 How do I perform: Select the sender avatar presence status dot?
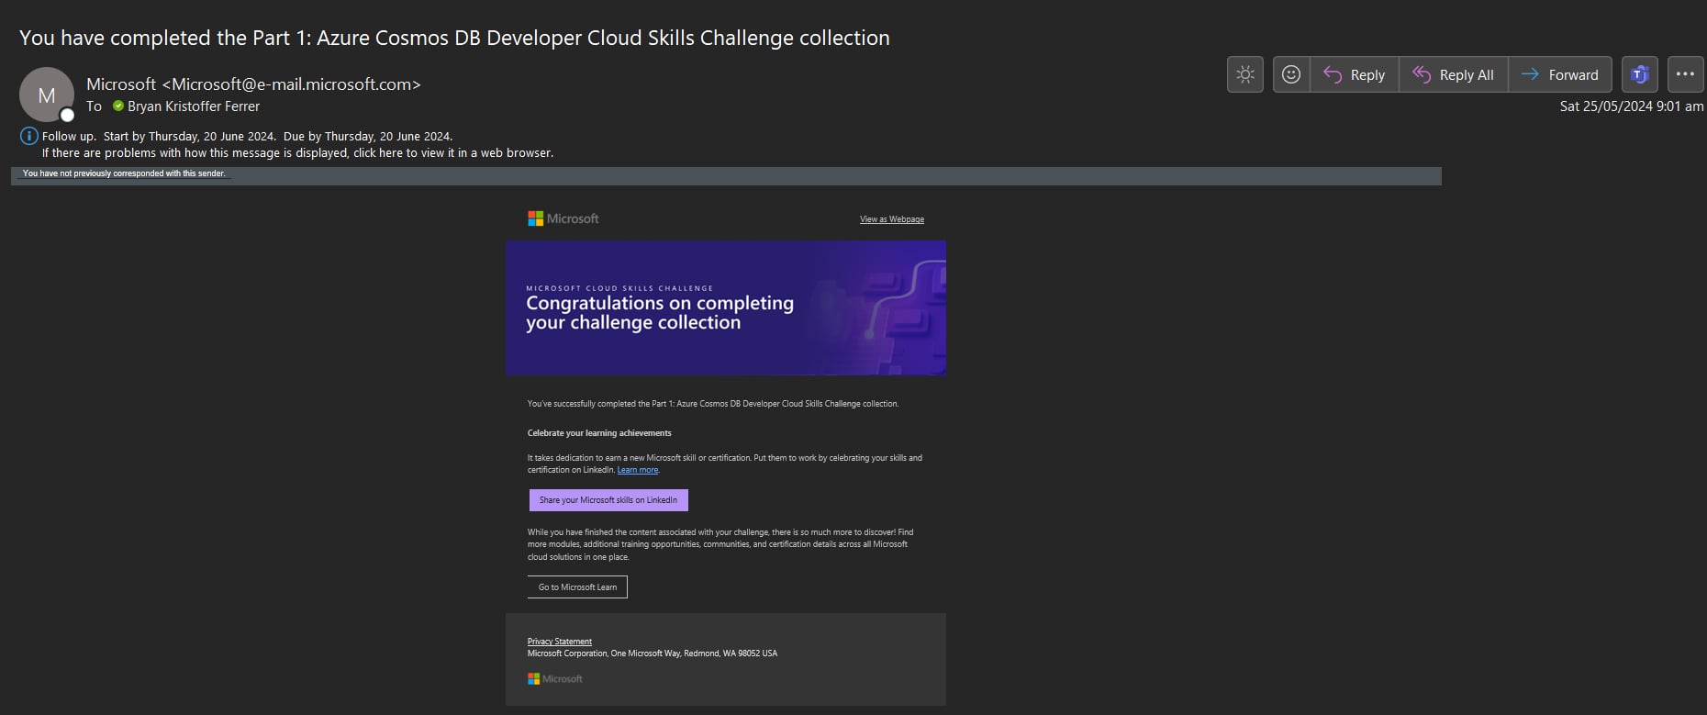pyautogui.click(x=67, y=115)
